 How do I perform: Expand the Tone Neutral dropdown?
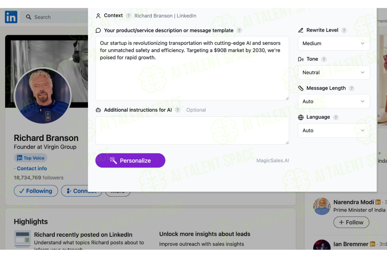coord(334,72)
